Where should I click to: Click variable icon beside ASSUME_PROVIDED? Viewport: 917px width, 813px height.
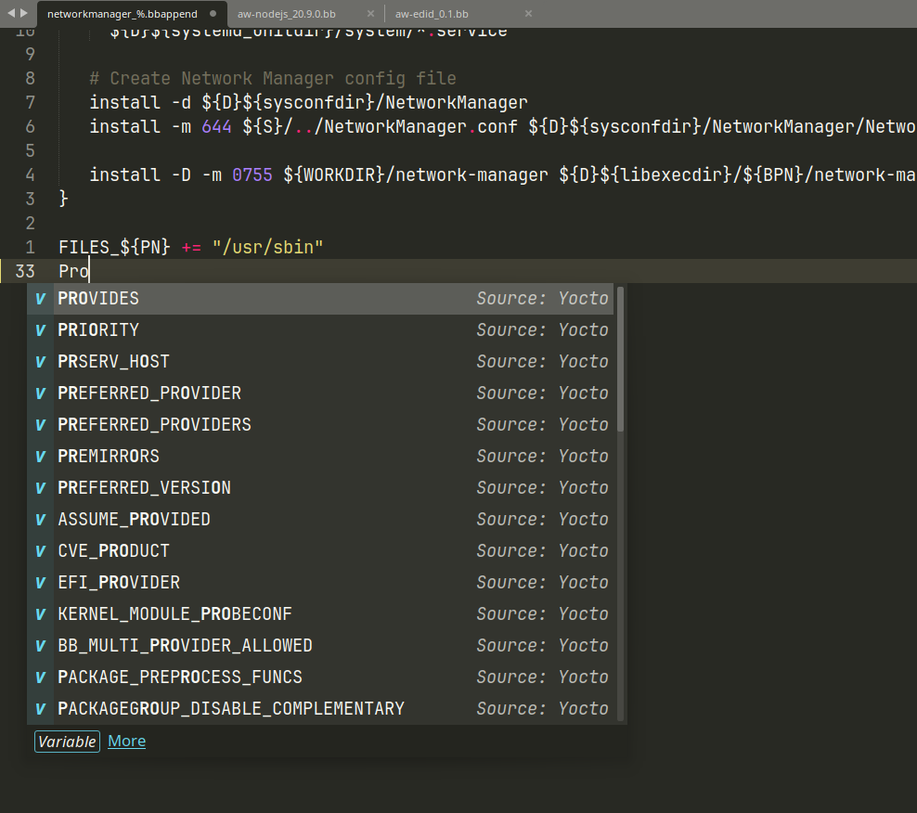pos(40,520)
